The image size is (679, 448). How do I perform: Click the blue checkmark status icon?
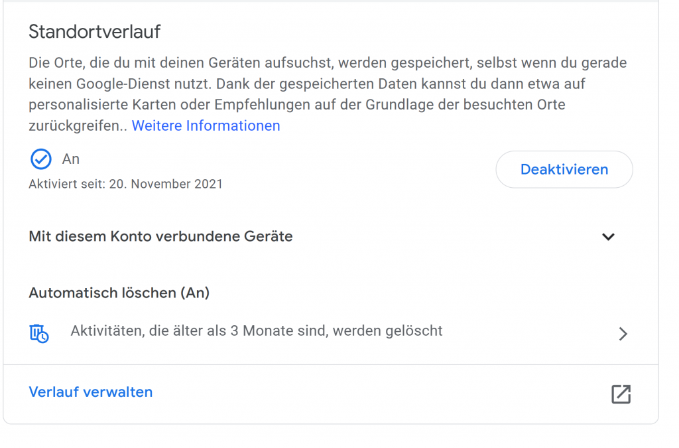point(41,159)
